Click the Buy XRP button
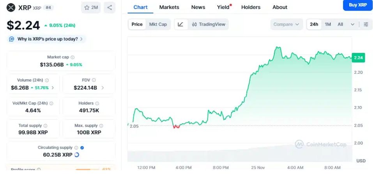The height and width of the screenshot is (174, 373). 357,5
